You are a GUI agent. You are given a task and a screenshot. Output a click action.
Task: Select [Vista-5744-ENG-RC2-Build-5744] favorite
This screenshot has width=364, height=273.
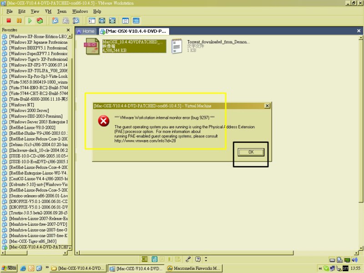pos(35,88)
